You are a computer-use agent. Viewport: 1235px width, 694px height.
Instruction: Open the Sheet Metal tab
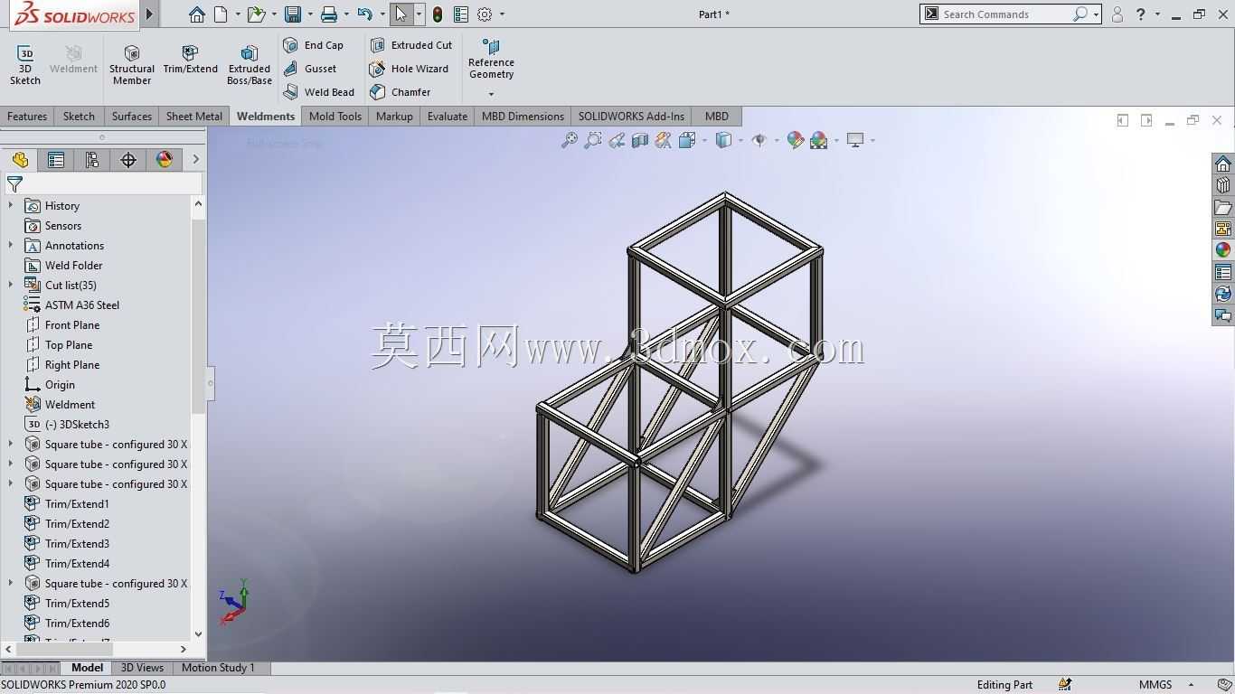point(194,117)
